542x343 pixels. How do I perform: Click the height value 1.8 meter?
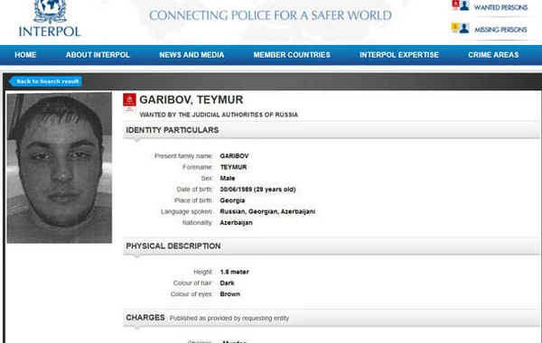tap(234, 272)
